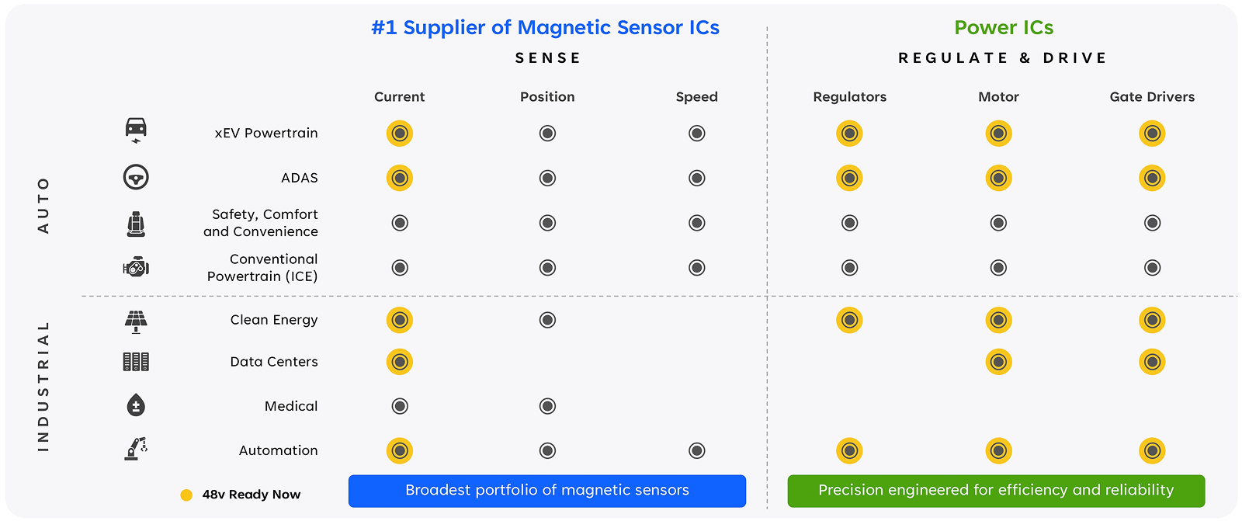The image size is (1242, 521).
Task: Select the Data Centers Motor dot
Action: tap(998, 362)
